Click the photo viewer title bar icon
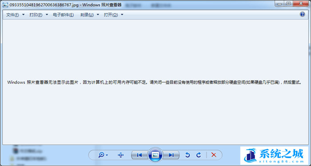311x166 pixels. tap(5, 5)
